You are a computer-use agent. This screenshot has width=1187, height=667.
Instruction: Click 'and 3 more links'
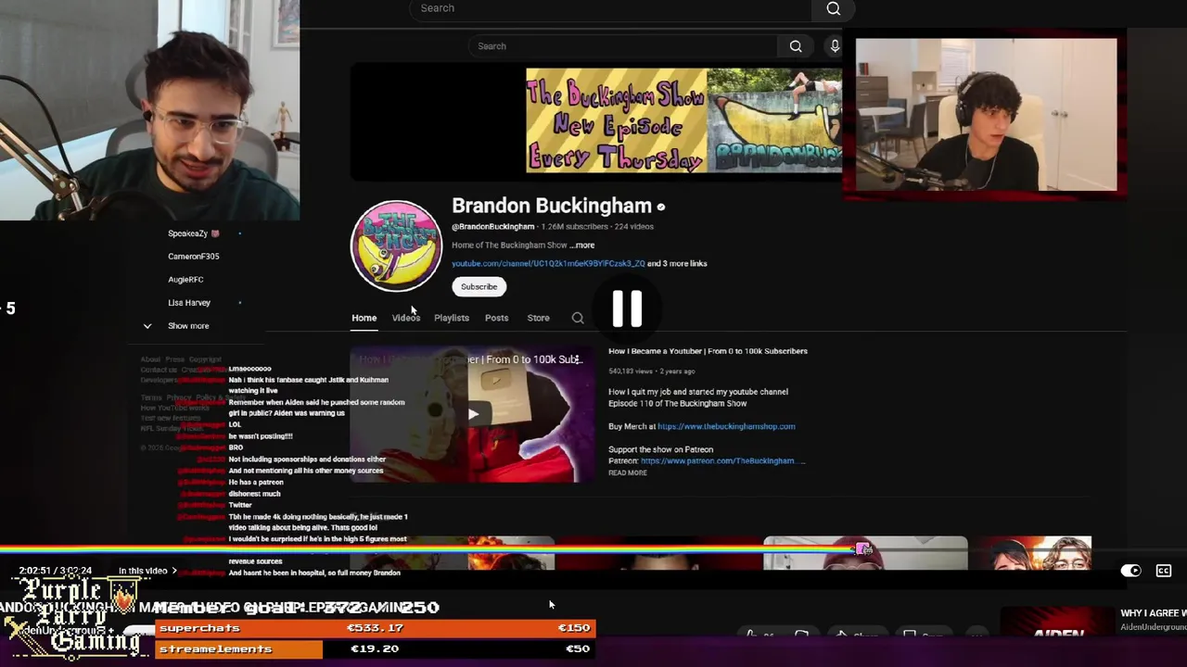click(677, 263)
